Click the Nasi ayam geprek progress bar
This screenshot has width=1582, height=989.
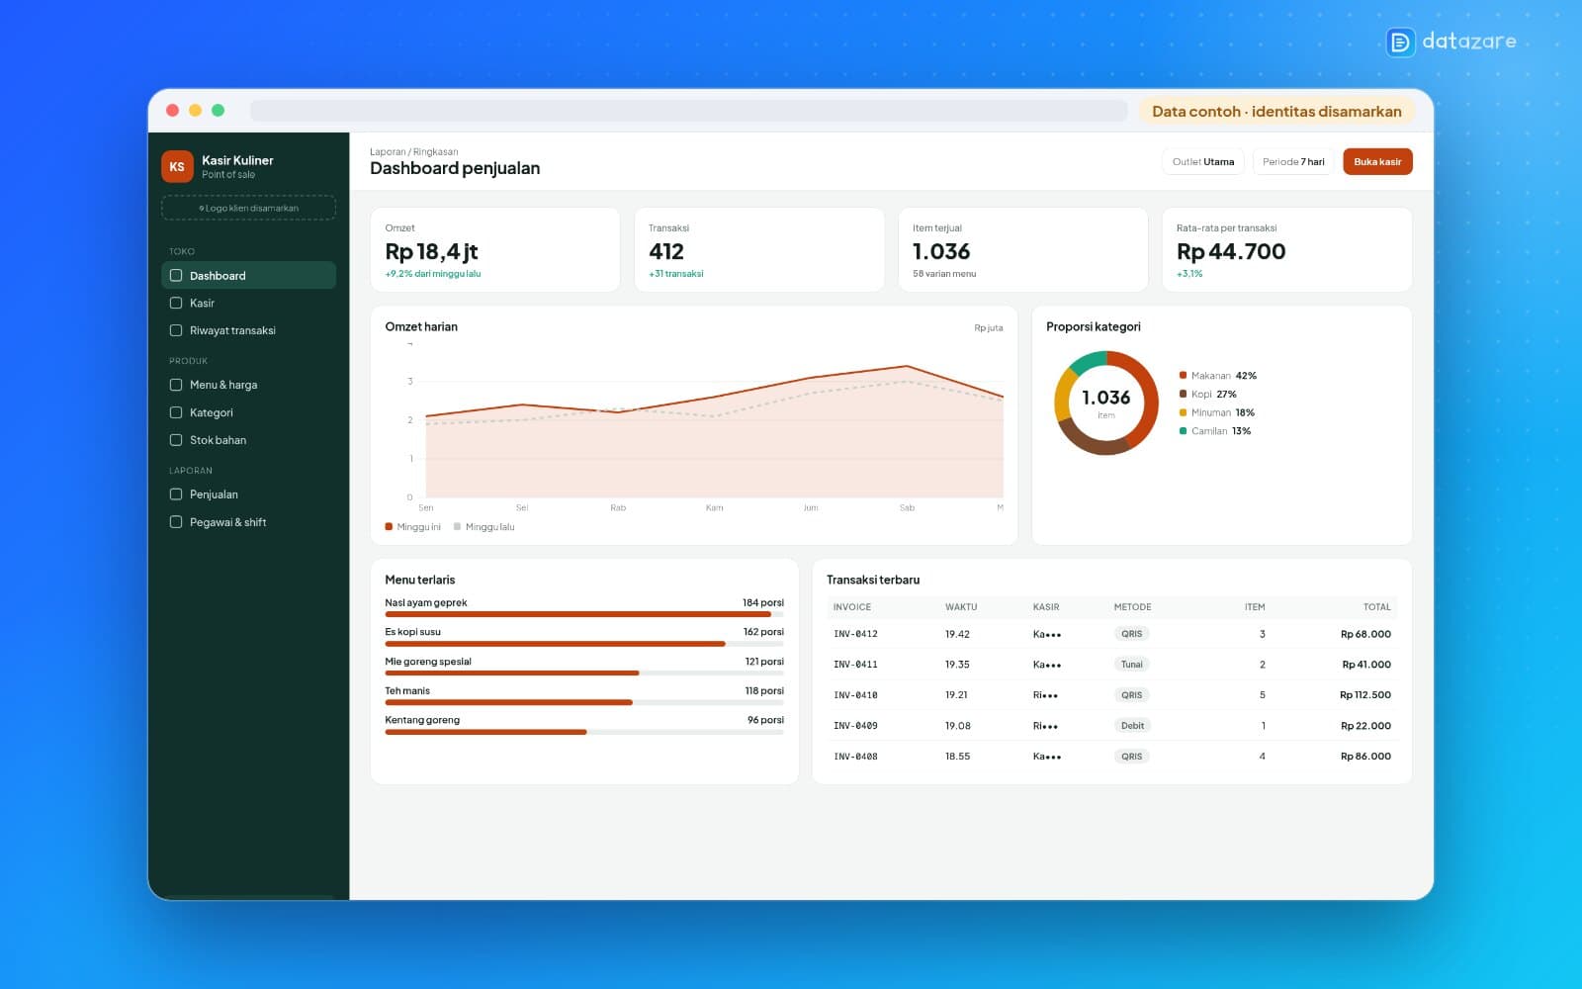point(584,614)
